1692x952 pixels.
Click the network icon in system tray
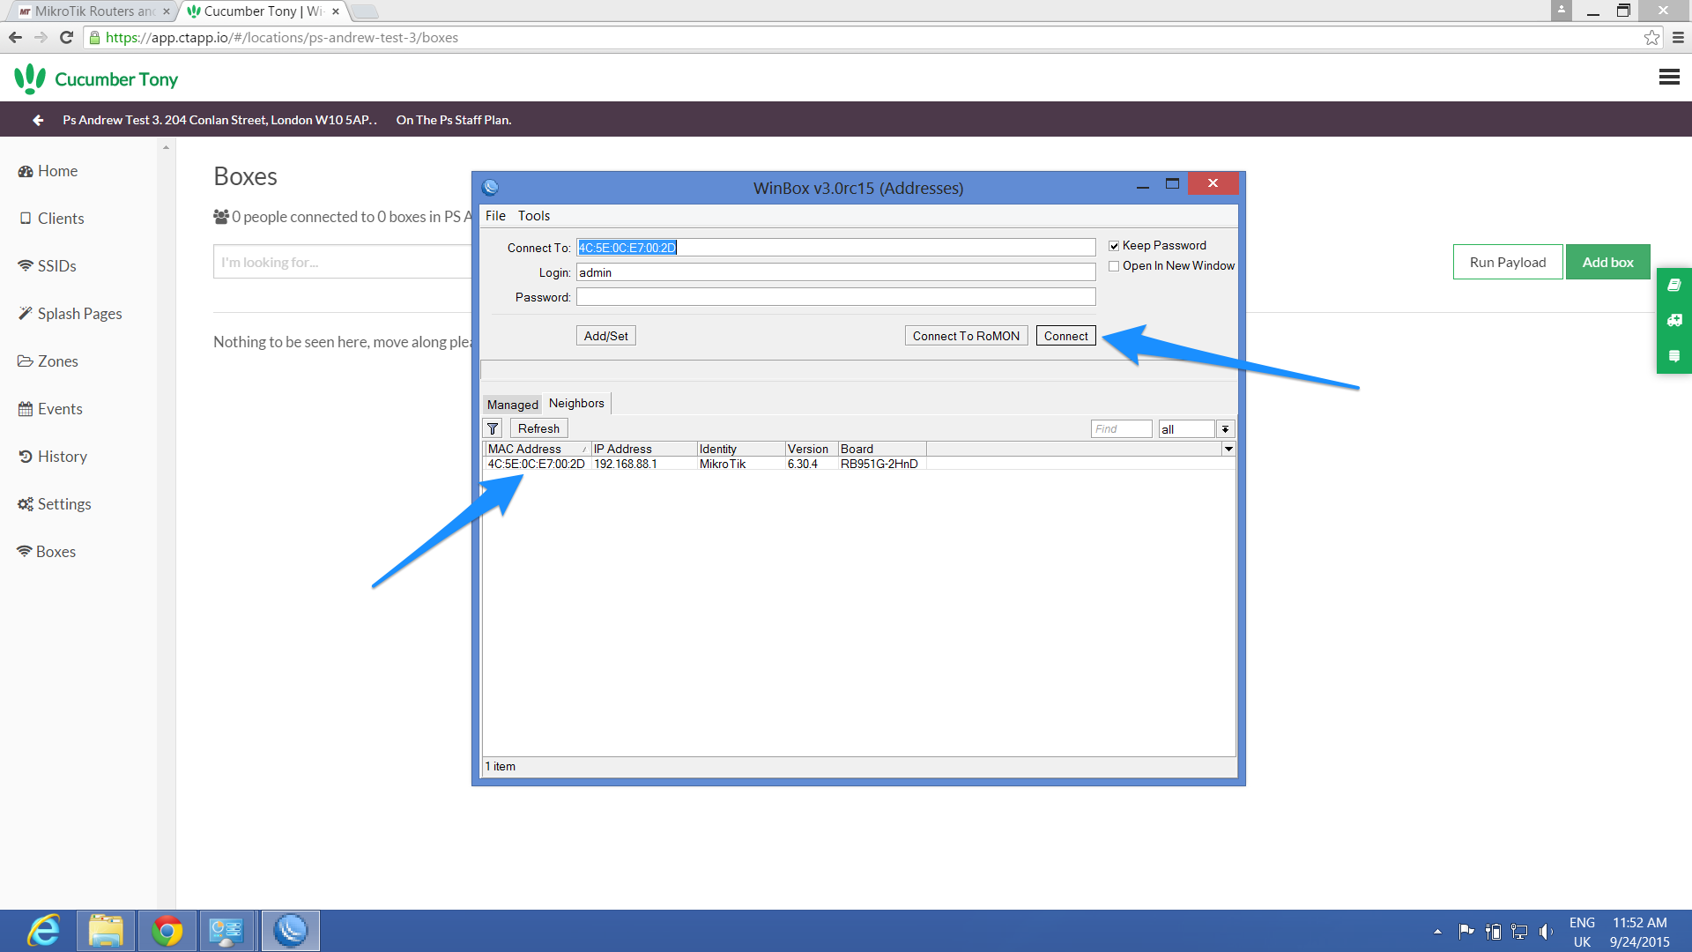click(x=1519, y=931)
